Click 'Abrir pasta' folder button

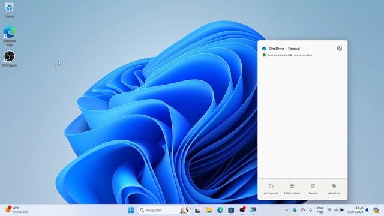[271, 190]
